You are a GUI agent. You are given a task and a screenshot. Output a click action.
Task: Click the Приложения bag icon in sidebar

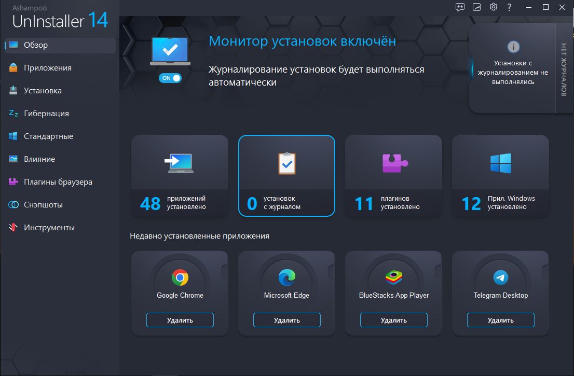click(x=13, y=67)
